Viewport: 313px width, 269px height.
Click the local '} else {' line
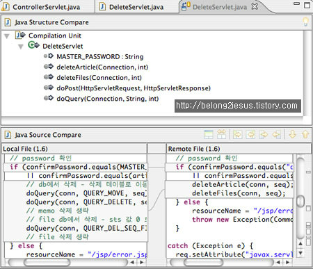(x=26, y=245)
